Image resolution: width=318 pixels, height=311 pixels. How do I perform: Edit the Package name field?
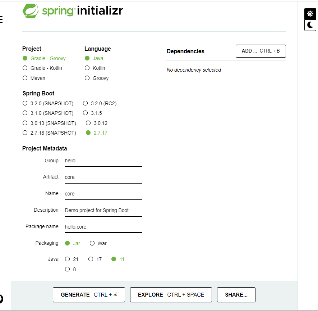103,227
